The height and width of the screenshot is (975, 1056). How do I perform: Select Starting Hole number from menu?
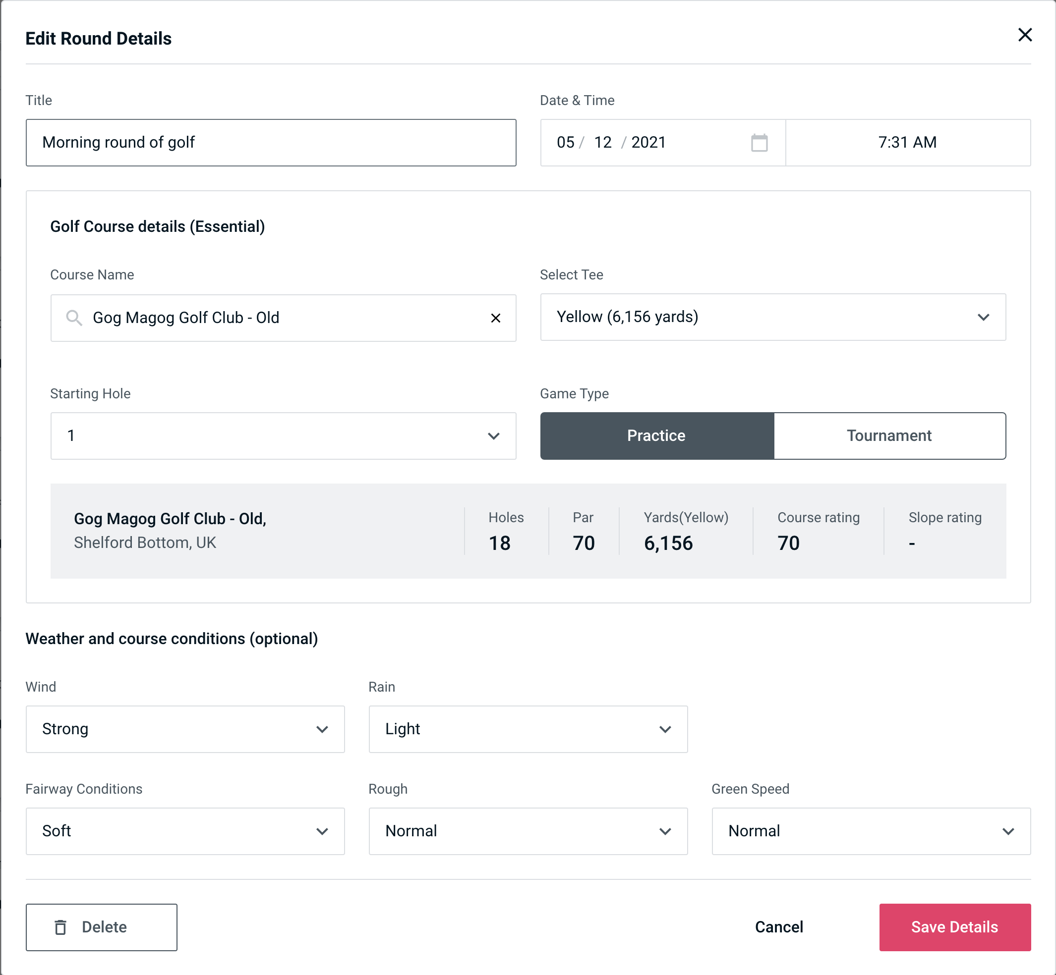point(283,435)
